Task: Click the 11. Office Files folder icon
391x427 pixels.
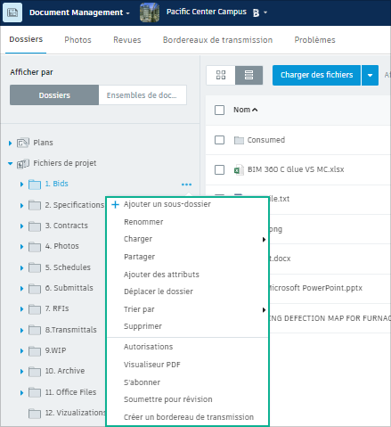Action: [x=35, y=392]
